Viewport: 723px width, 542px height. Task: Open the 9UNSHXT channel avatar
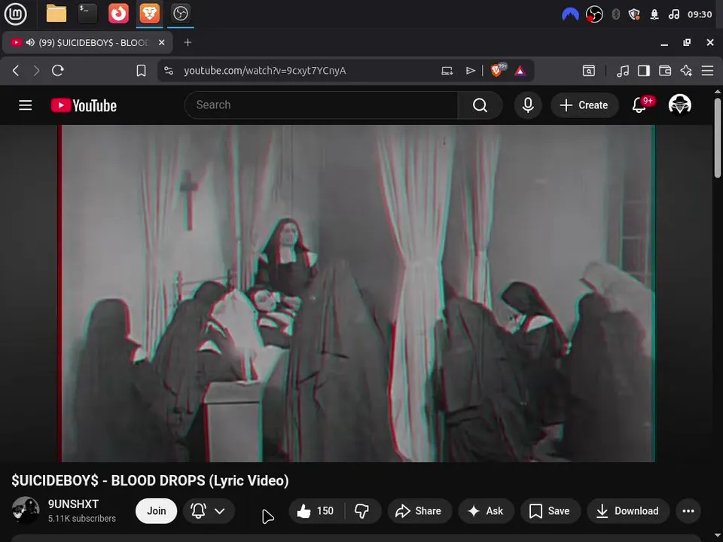tap(26, 510)
